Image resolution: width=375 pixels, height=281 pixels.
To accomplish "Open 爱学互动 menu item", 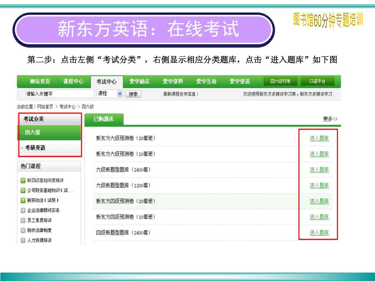I will tap(206, 82).
